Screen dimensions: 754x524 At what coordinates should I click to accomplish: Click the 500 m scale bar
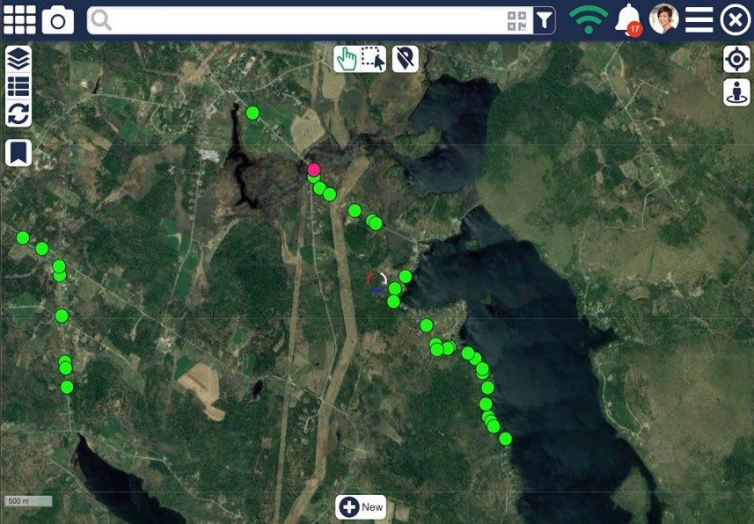28,501
